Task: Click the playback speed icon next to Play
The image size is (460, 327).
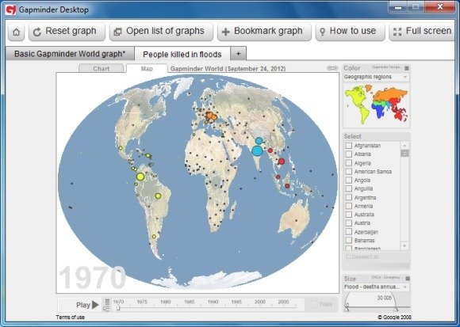Action: click(107, 305)
